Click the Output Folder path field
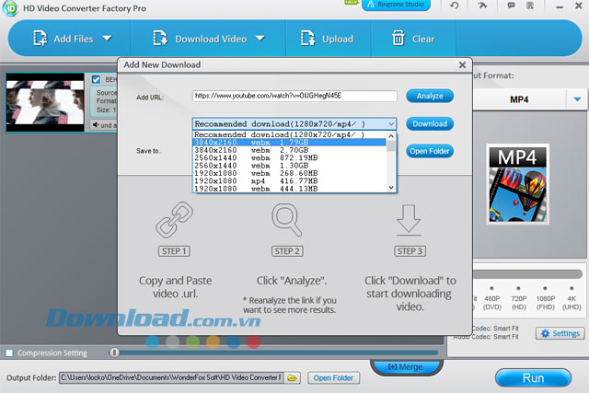 point(171,377)
